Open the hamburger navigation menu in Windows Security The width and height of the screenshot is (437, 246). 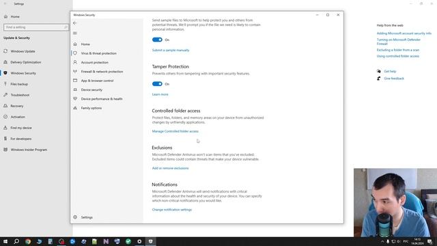[74, 33]
